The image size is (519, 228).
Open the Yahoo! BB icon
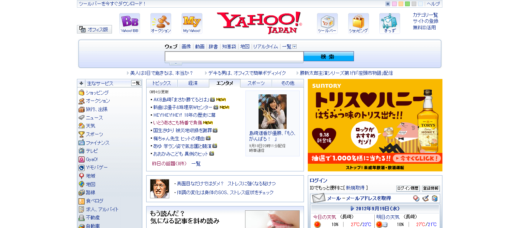pos(130,23)
